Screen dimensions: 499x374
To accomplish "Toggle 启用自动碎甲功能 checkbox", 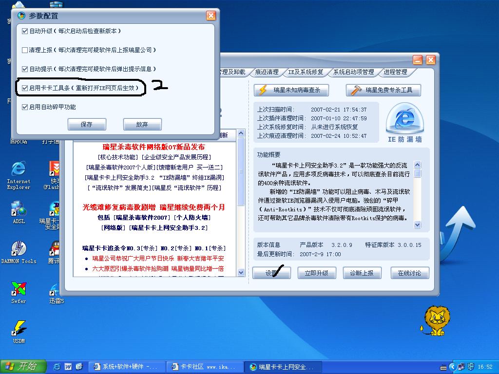I will [x=25, y=107].
